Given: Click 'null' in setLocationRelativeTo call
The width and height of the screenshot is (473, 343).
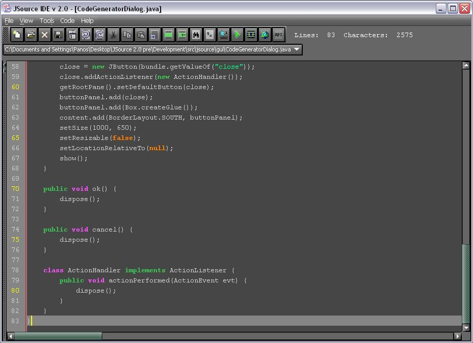Looking at the screenshot, I should tap(157, 148).
